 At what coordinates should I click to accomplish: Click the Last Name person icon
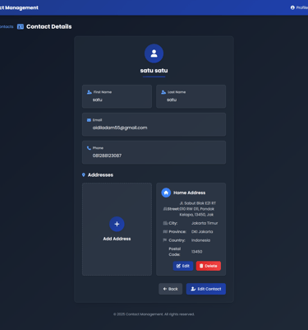coord(163,92)
